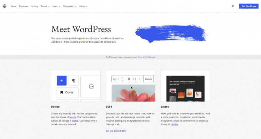Click the fullscreen corners icon
The image size is (261, 139).
pyautogui.click(x=135, y=79)
